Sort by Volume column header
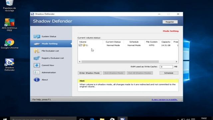Viewport: 213px width, 120px height. [x=90, y=42]
